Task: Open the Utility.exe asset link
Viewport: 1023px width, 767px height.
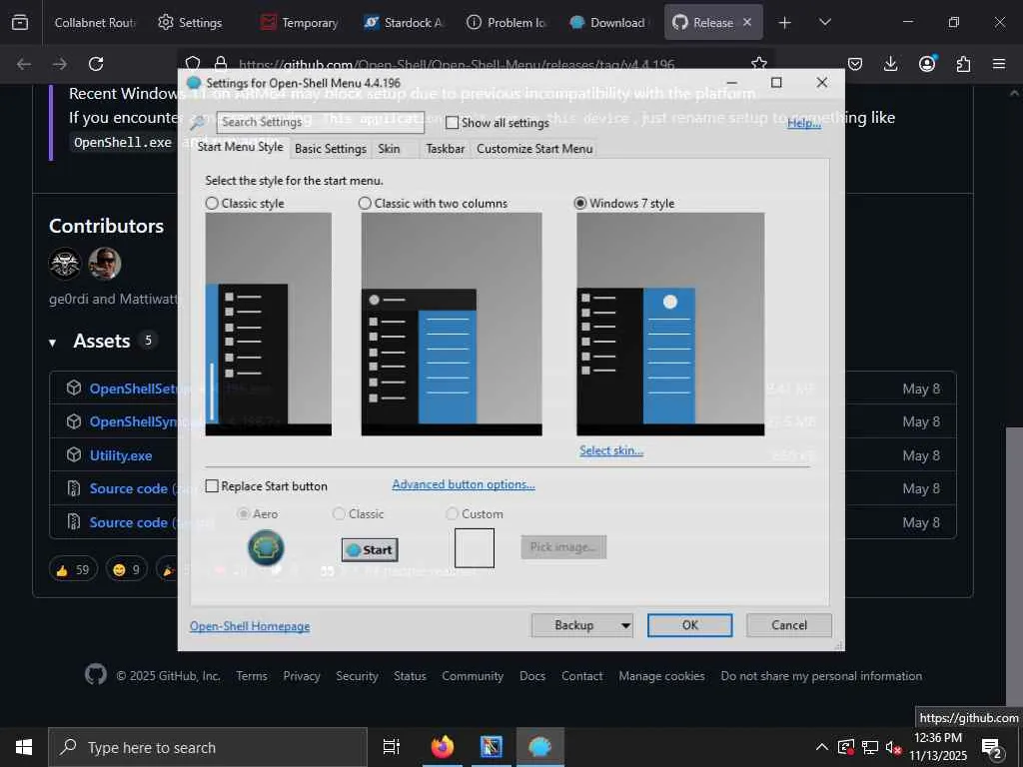Action: point(121,455)
